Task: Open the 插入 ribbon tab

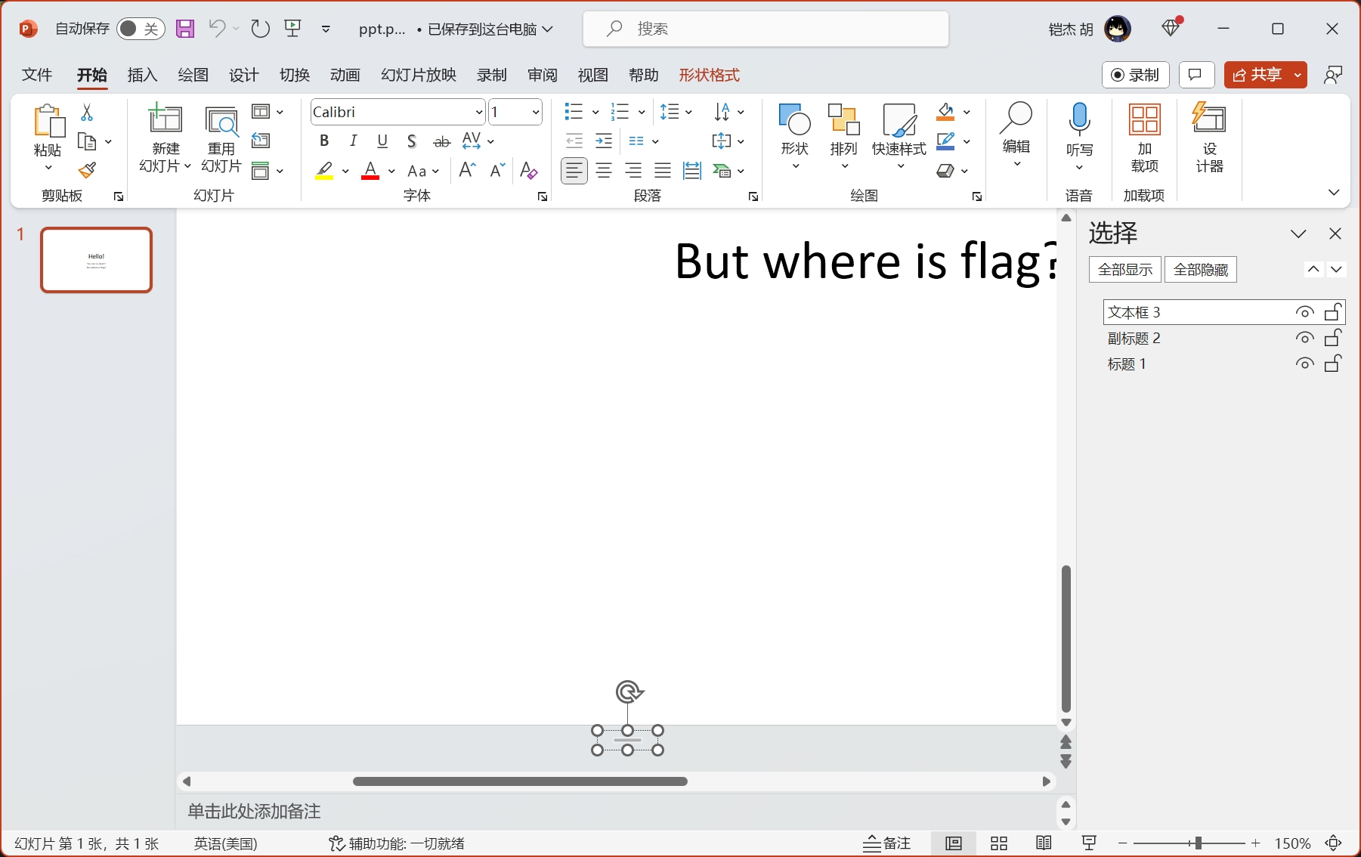Action: tap(142, 75)
